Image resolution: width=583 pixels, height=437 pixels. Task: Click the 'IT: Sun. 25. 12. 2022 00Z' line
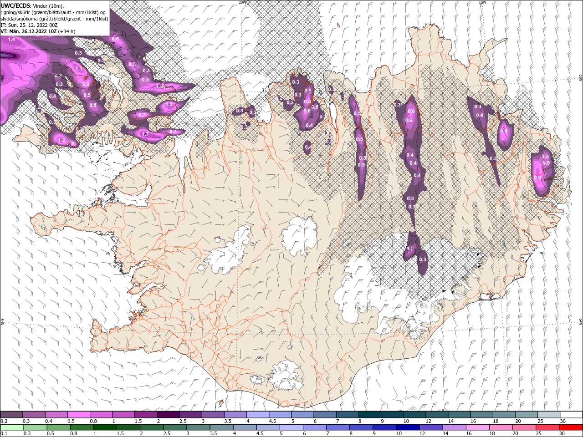click(x=28, y=25)
